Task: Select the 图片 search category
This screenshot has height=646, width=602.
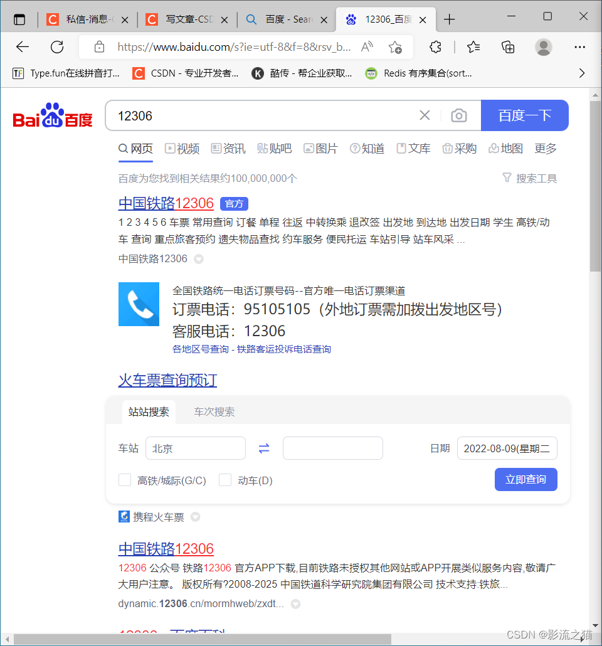Action: click(320, 148)
